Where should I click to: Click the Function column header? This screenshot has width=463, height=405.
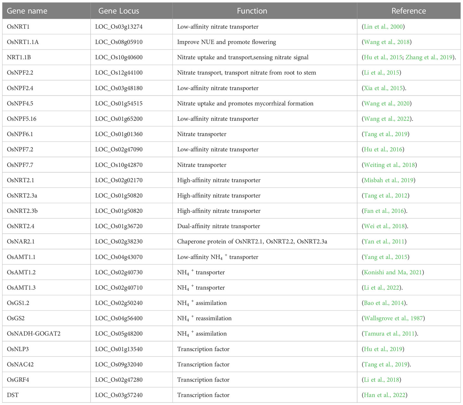click(265, 11)
